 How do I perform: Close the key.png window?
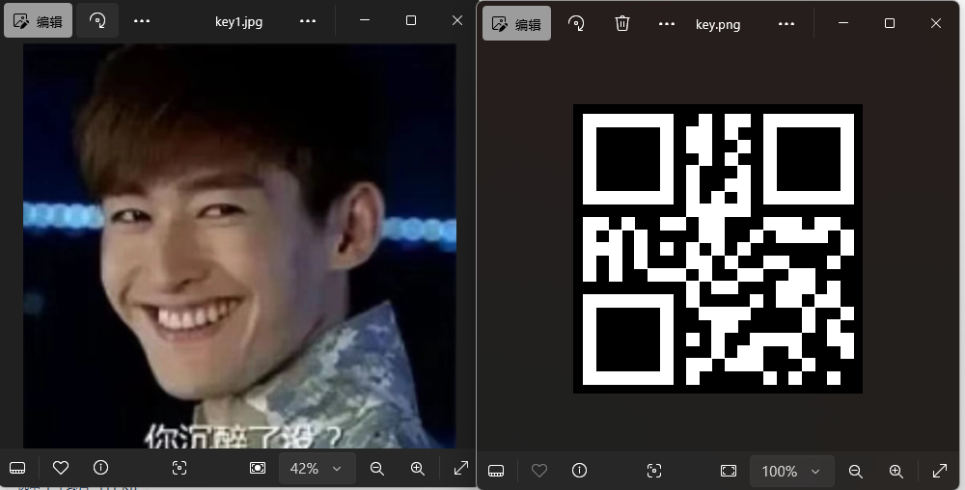tap(935, 23)
